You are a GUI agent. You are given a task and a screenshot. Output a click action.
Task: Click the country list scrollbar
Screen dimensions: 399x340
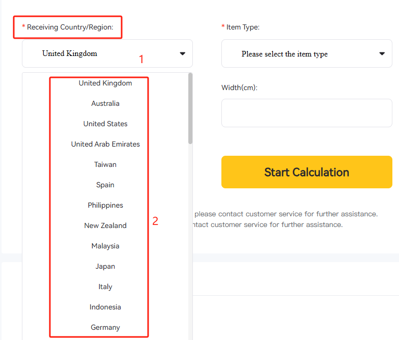(190, 108)
